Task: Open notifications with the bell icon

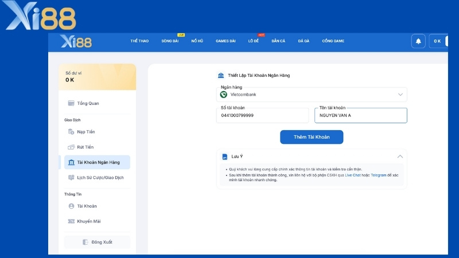Action: (418, 41)
